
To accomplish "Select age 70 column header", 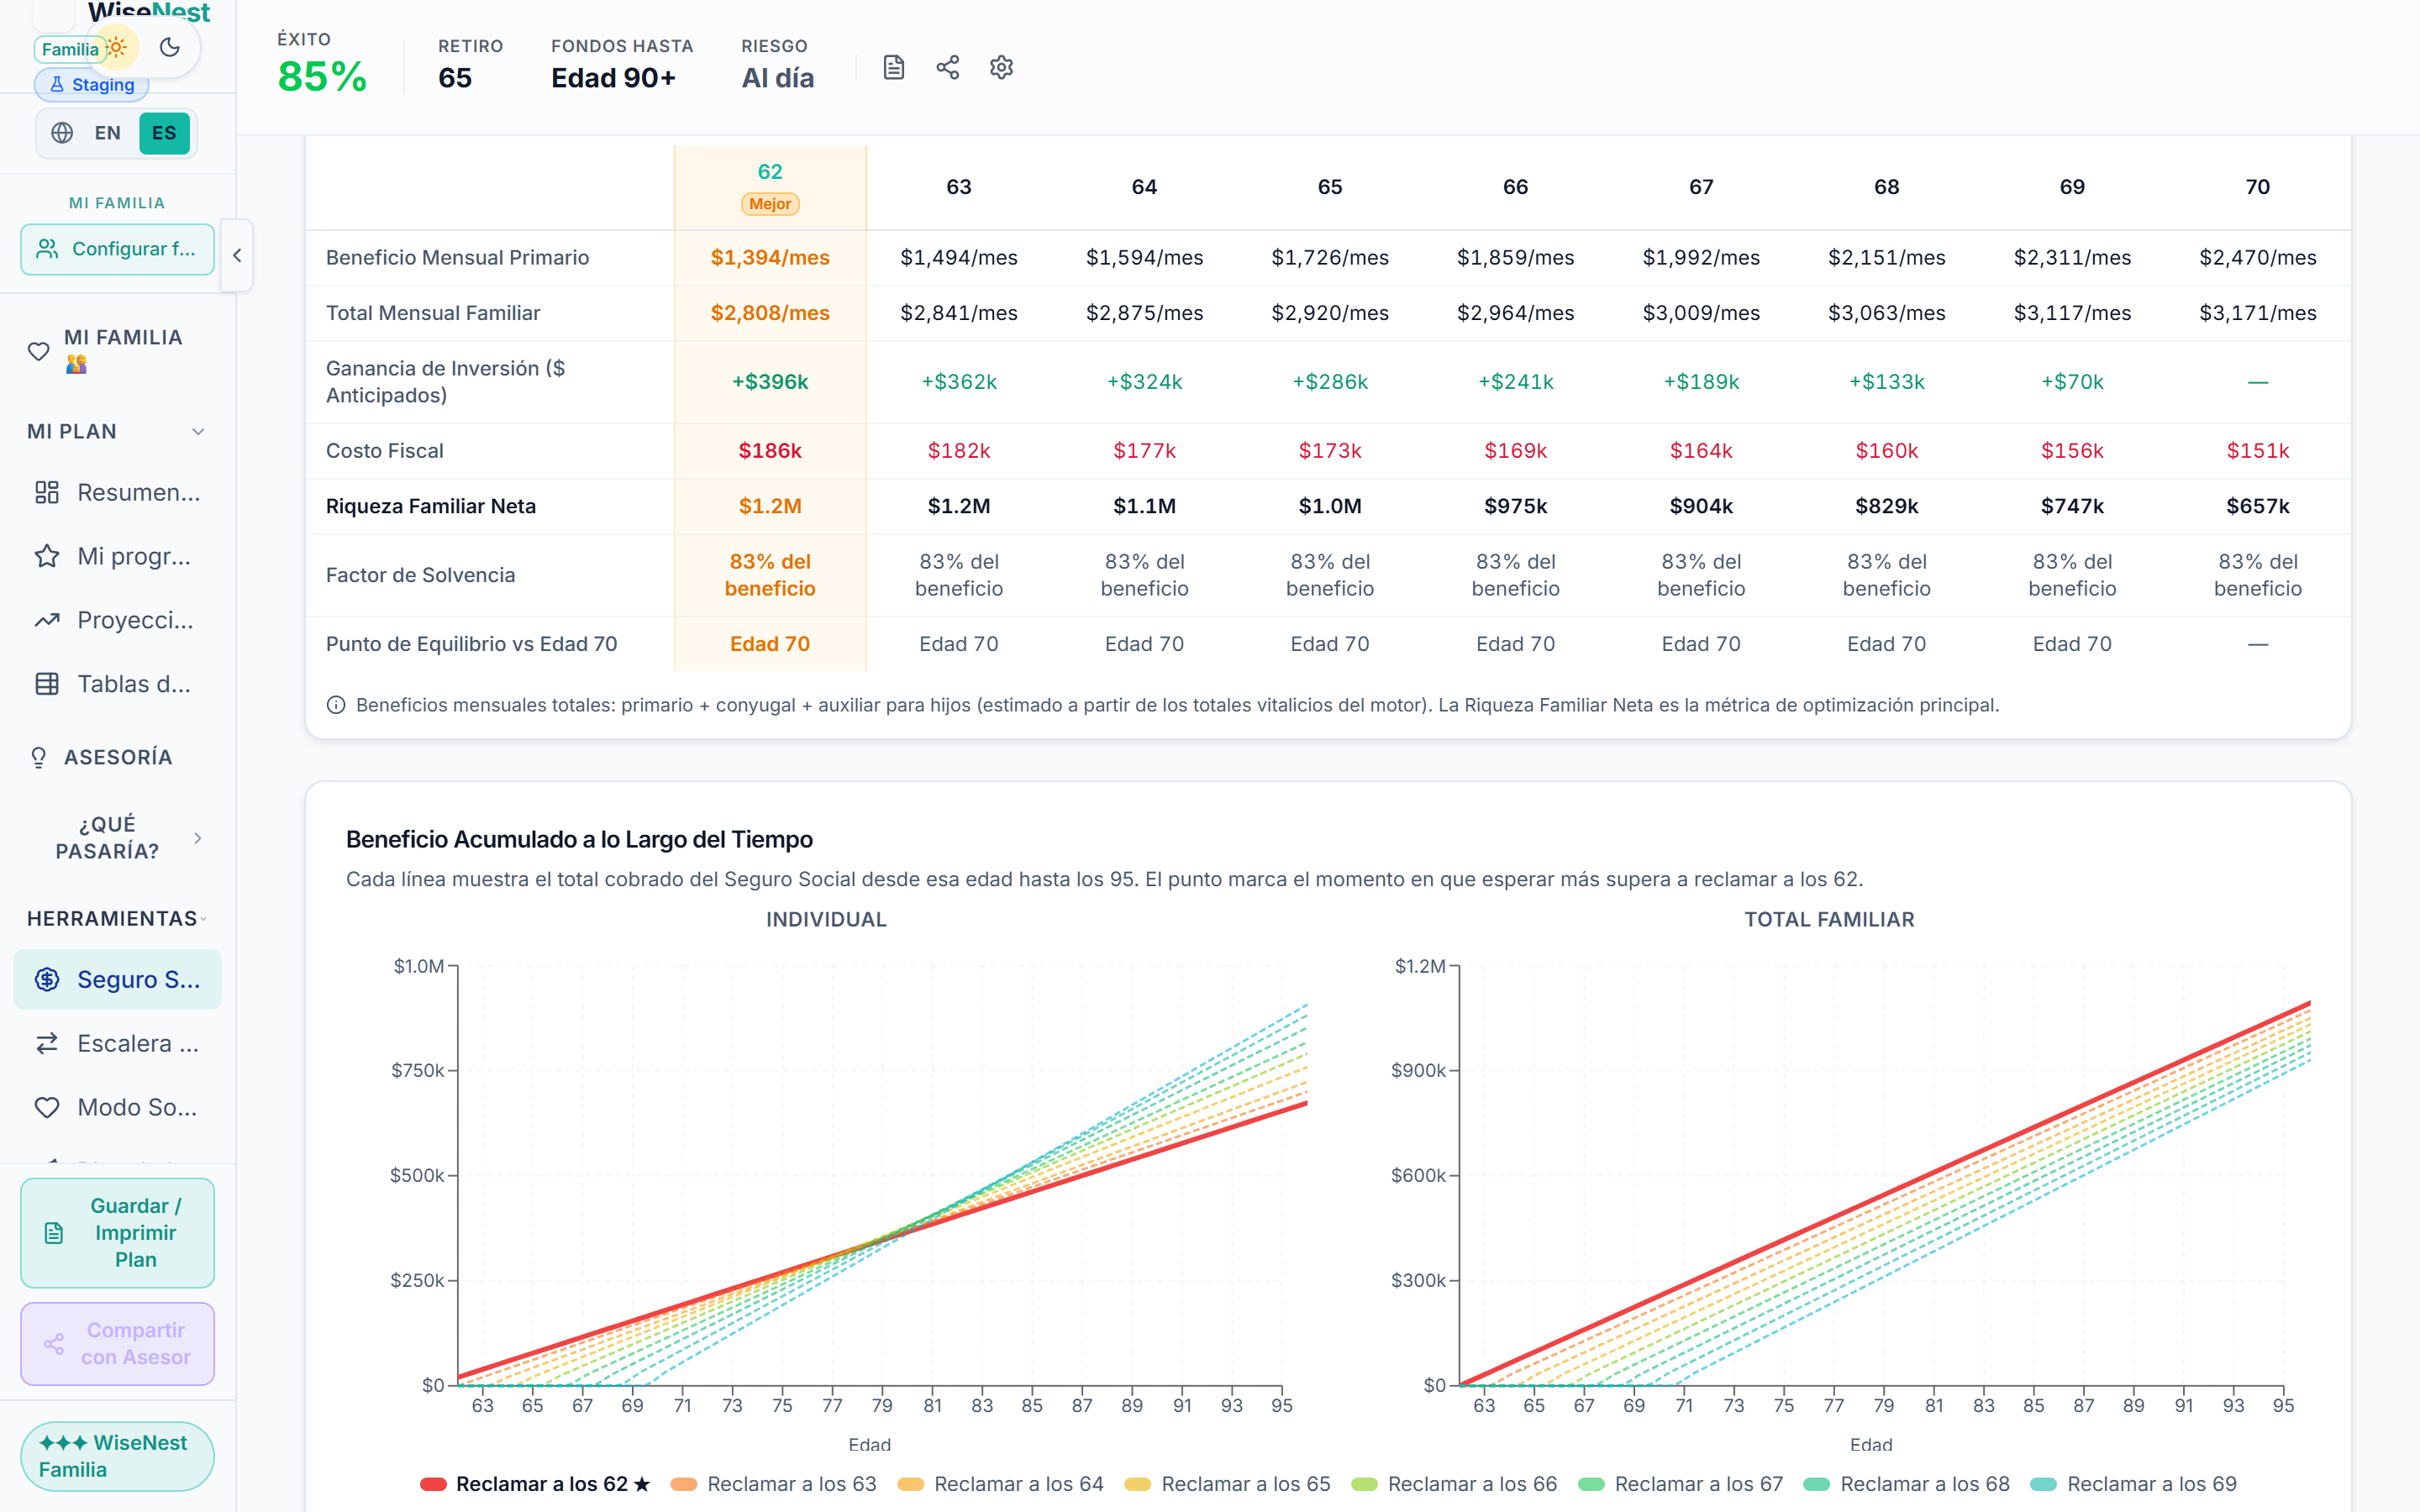I will coord(2258,187).
